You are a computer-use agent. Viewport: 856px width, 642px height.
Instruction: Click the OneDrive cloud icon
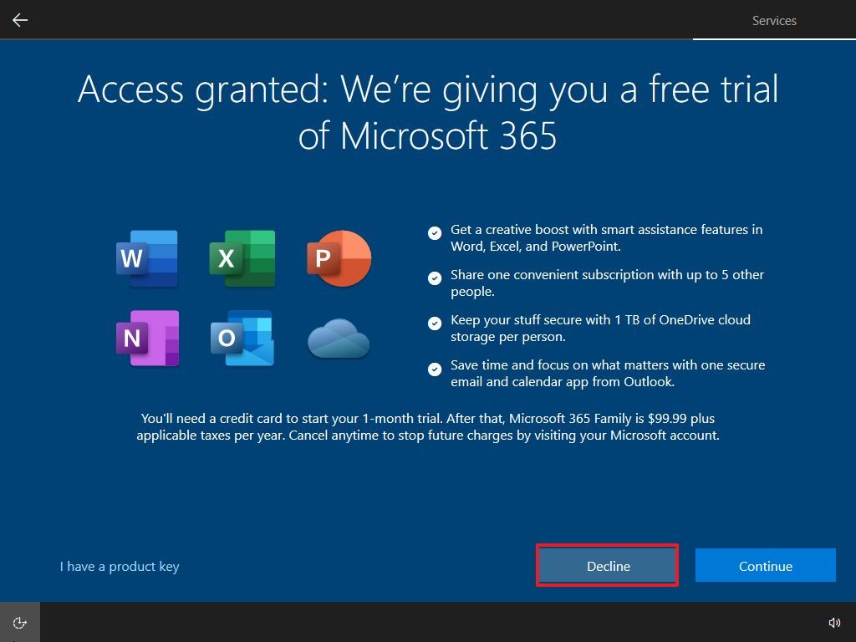tap(339, 339)
